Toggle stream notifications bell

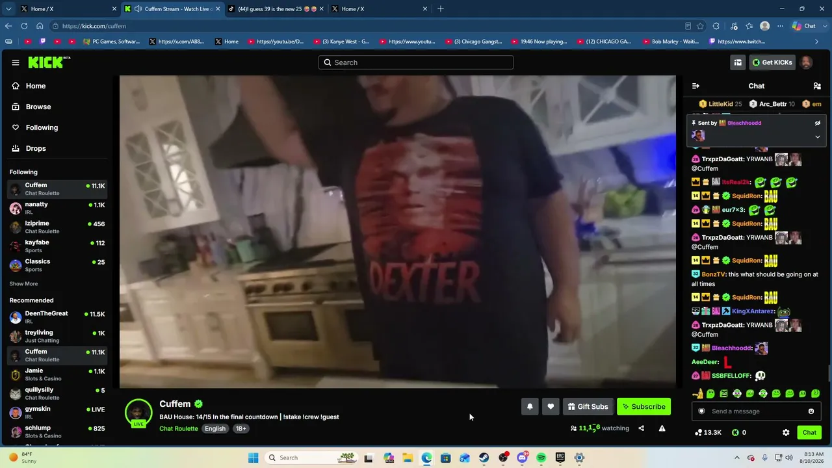click(530, 407)
